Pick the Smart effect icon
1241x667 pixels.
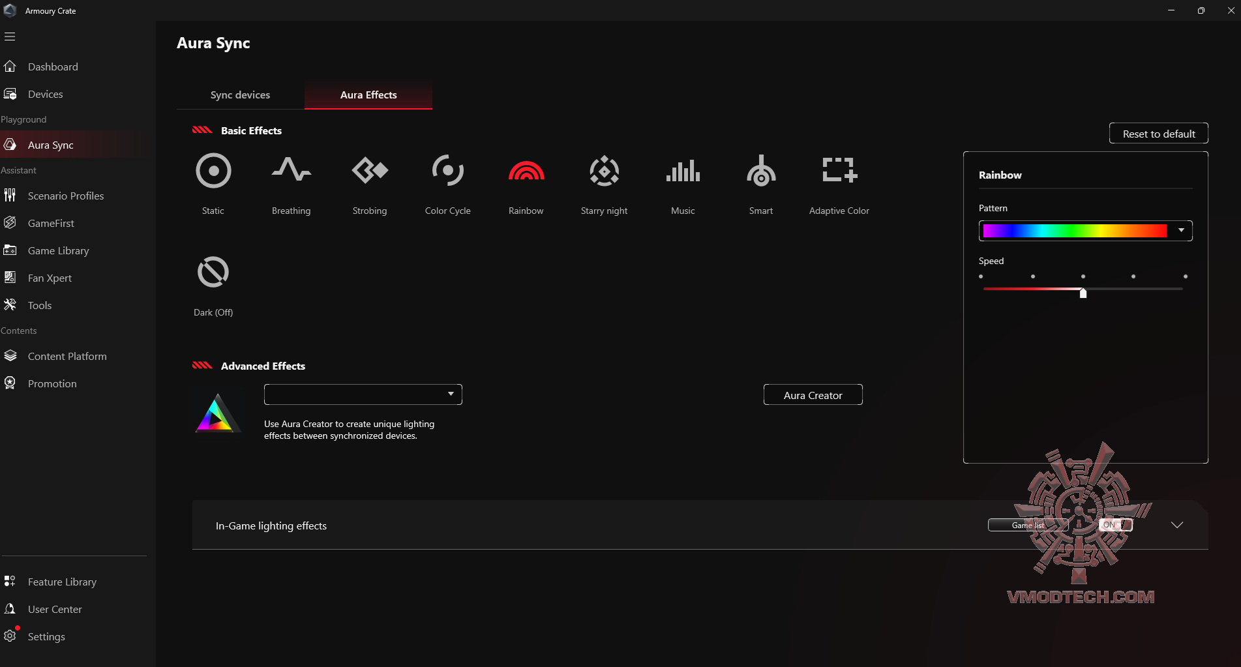(x=761, y=171)
